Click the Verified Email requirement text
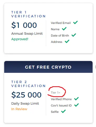 coord(61,23)
